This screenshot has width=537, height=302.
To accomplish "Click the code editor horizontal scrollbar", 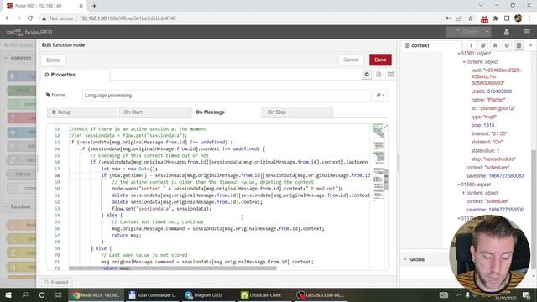I will (x=172, y=268).
